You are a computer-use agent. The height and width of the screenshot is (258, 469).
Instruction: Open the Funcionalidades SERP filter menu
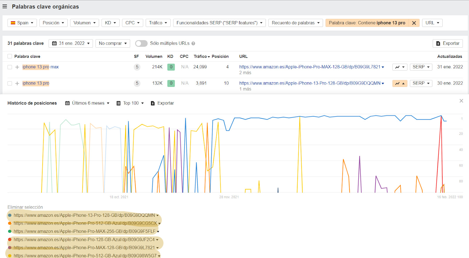click(x=219, y=23)
